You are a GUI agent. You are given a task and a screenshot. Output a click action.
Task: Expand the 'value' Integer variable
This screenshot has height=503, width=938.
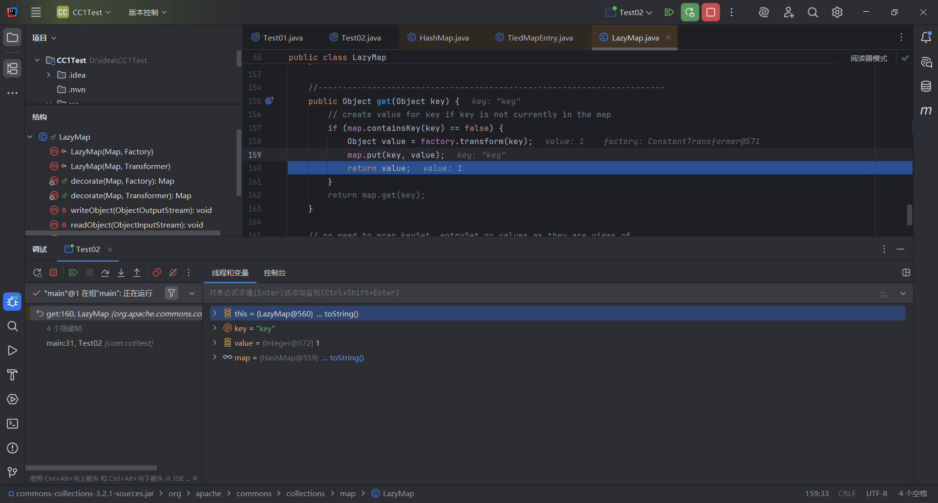click(214, 342)
